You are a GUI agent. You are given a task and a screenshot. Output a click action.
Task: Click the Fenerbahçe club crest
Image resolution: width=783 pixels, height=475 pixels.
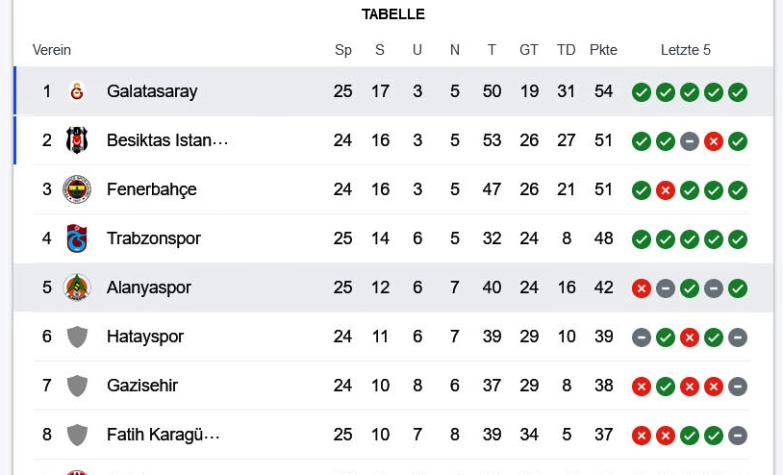click(77, 189)
